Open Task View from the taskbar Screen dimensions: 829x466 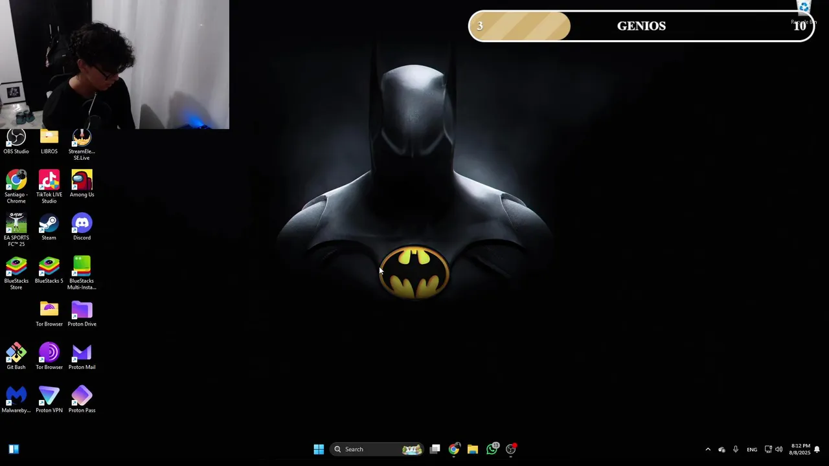point(435,449)
